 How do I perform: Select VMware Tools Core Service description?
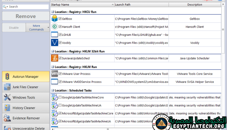click(x=195, y=74)
